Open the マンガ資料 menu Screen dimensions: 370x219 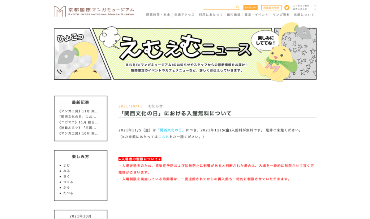281,15
